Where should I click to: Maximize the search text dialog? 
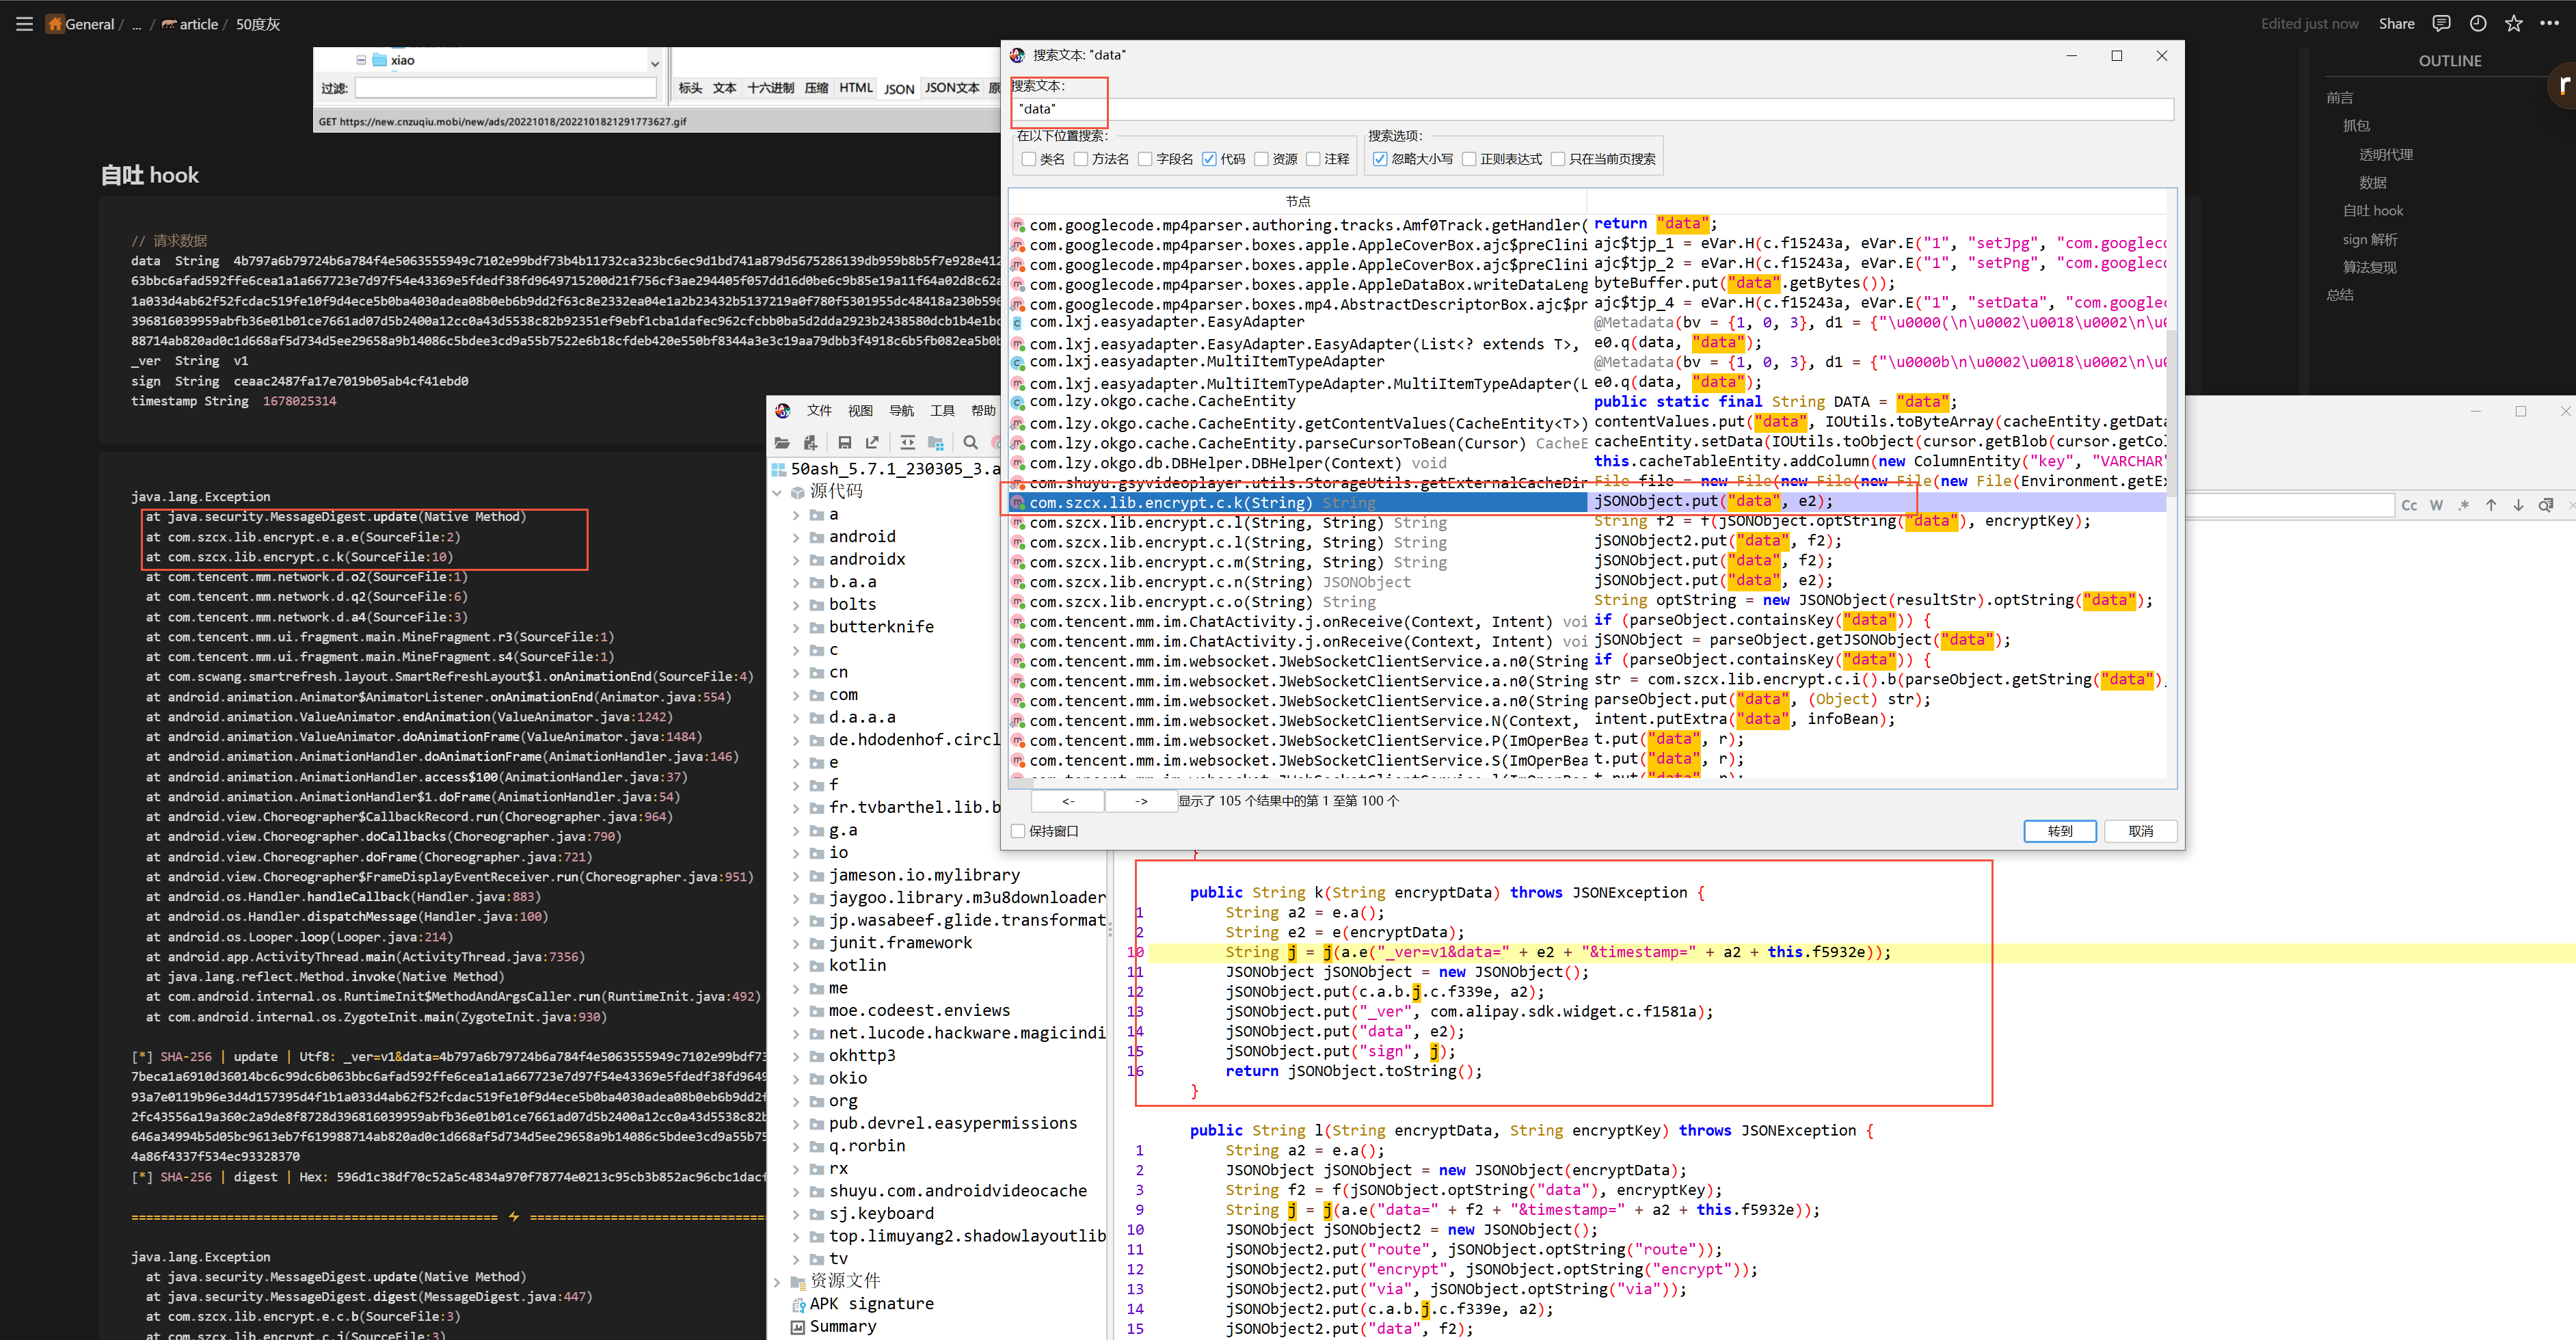(2116, 56)
